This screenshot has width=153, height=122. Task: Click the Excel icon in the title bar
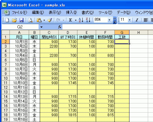pyautogui.click(x=4, y=5)
